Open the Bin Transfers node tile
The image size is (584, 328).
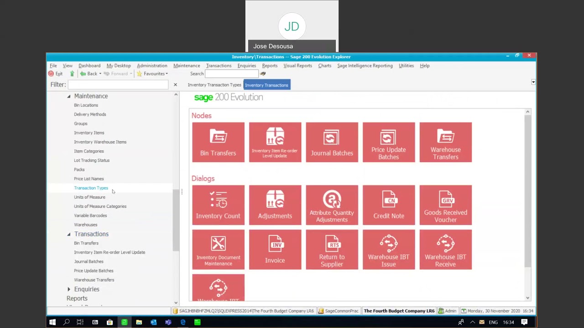pyautogui.click(x=218, y=142)
